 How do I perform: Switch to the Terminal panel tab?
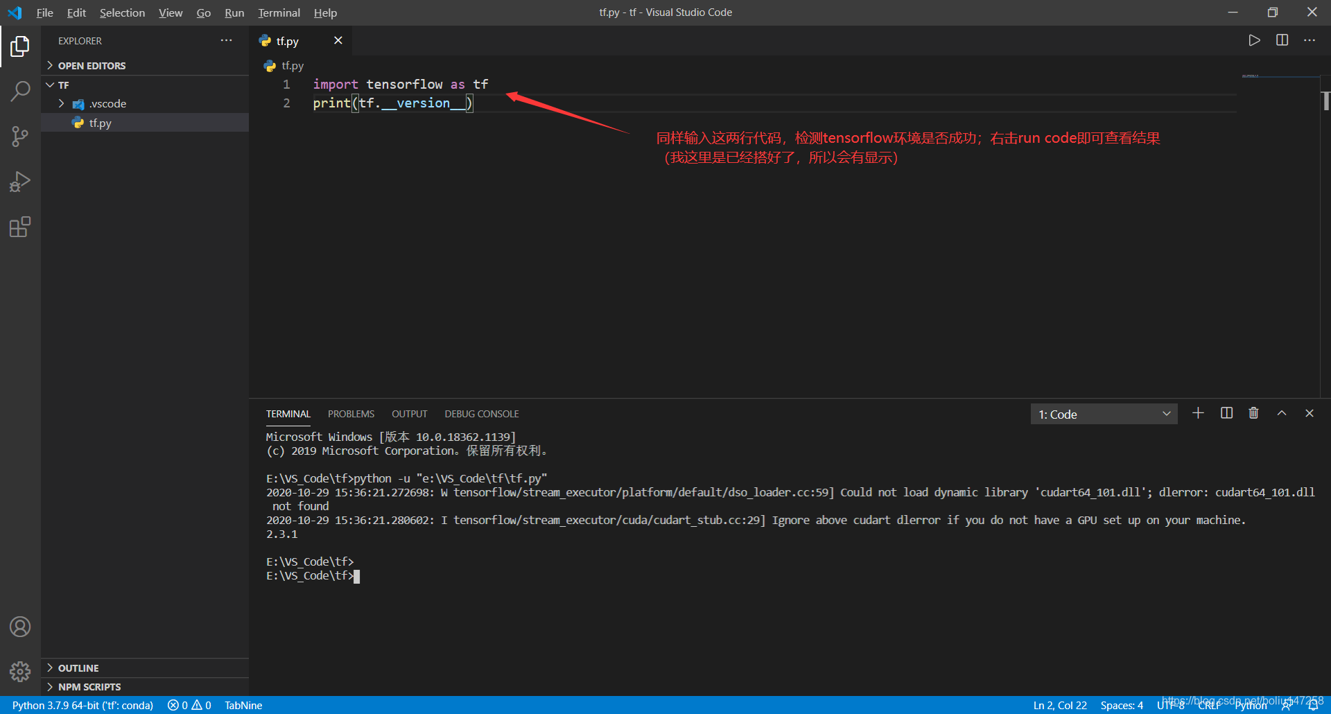pyautogui.click(x=288, y=414)
